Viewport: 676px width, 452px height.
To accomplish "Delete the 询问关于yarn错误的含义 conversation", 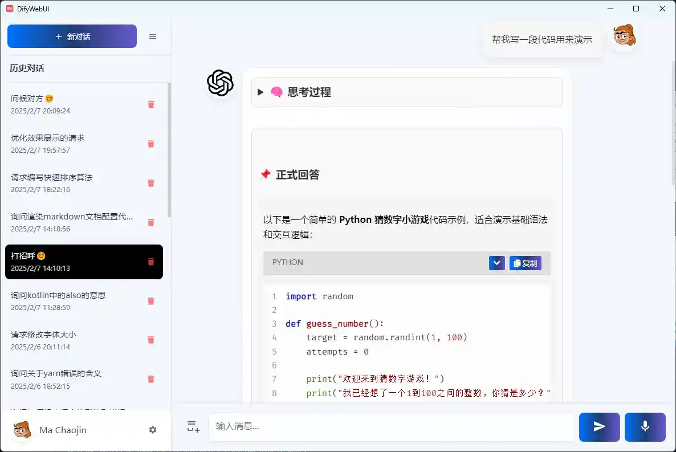I will (151, 379).
